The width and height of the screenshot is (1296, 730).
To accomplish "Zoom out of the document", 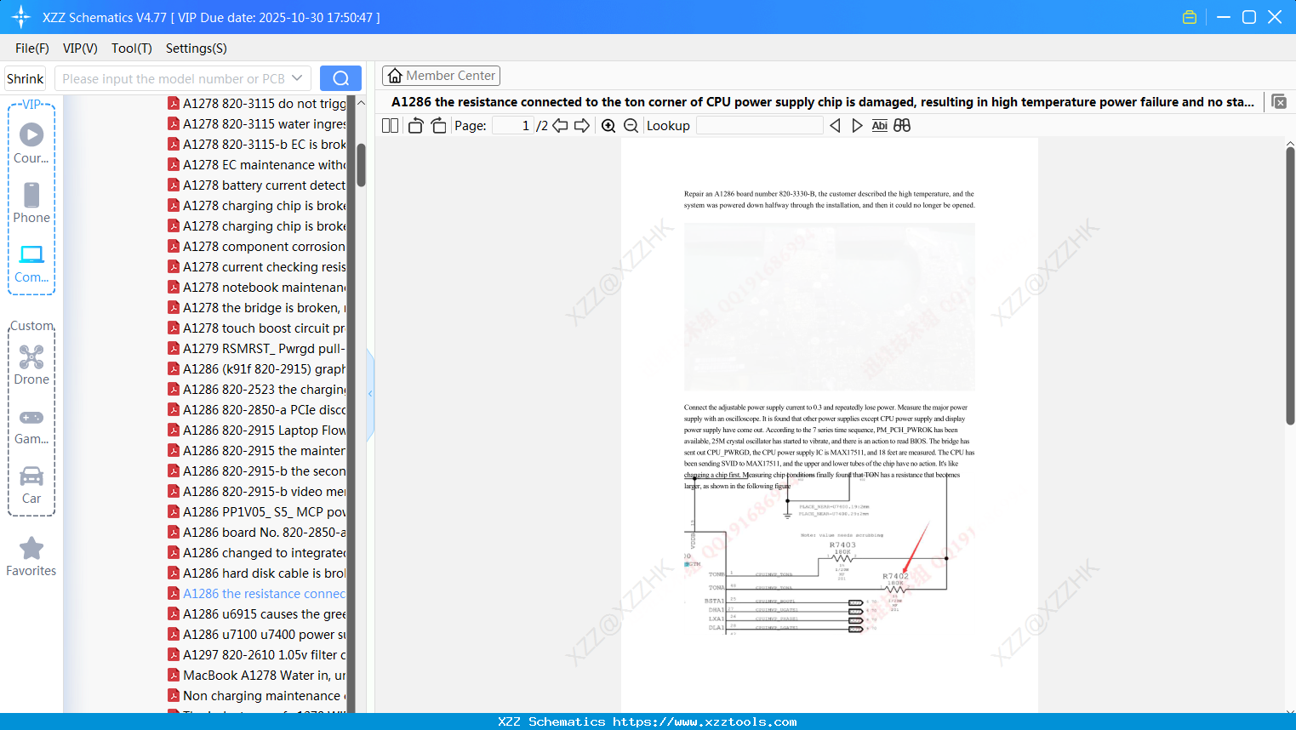I will pyautogui.click(x=631, y=126).
